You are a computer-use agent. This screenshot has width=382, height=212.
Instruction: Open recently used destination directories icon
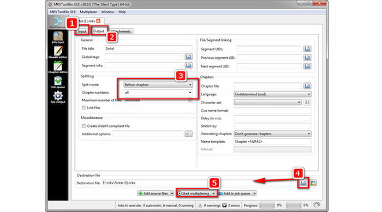(x=313, y=183)
